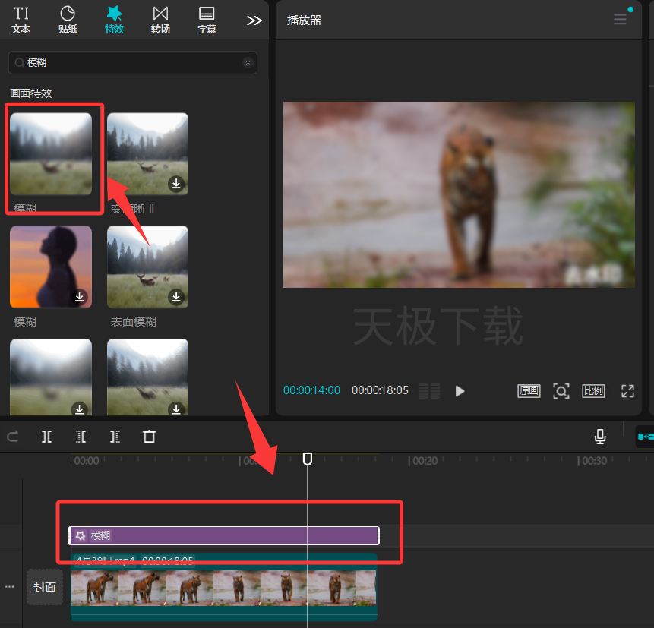
Task: Set the 封面 cover for the track
Action: coord(45,587)
